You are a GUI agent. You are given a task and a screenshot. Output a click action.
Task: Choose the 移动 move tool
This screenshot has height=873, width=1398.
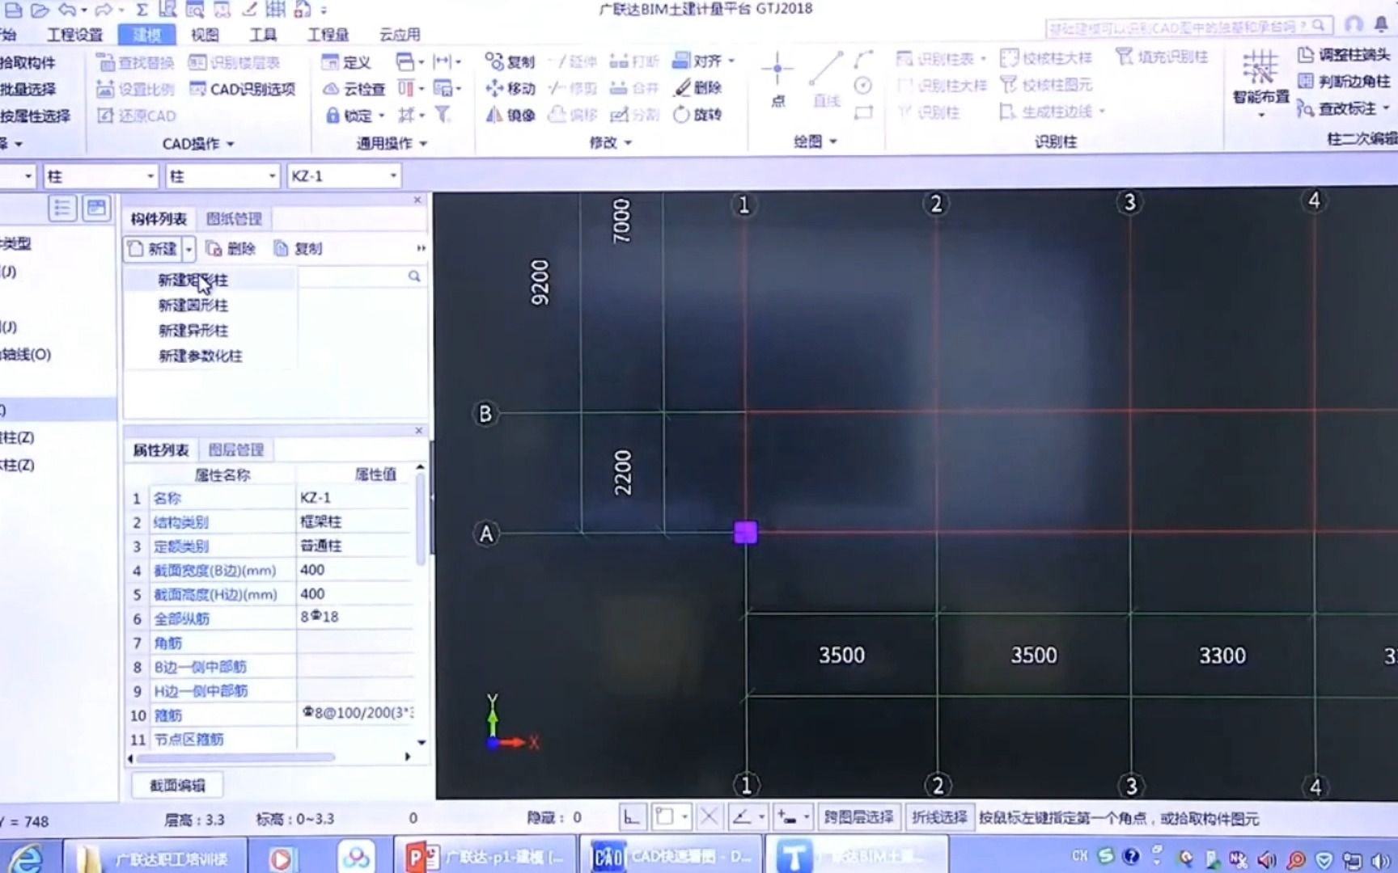[510, 88]
